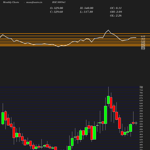Screen dimensions: 150x150
Task: Click the close price "C: 529.60"
Action: (56, 12)
